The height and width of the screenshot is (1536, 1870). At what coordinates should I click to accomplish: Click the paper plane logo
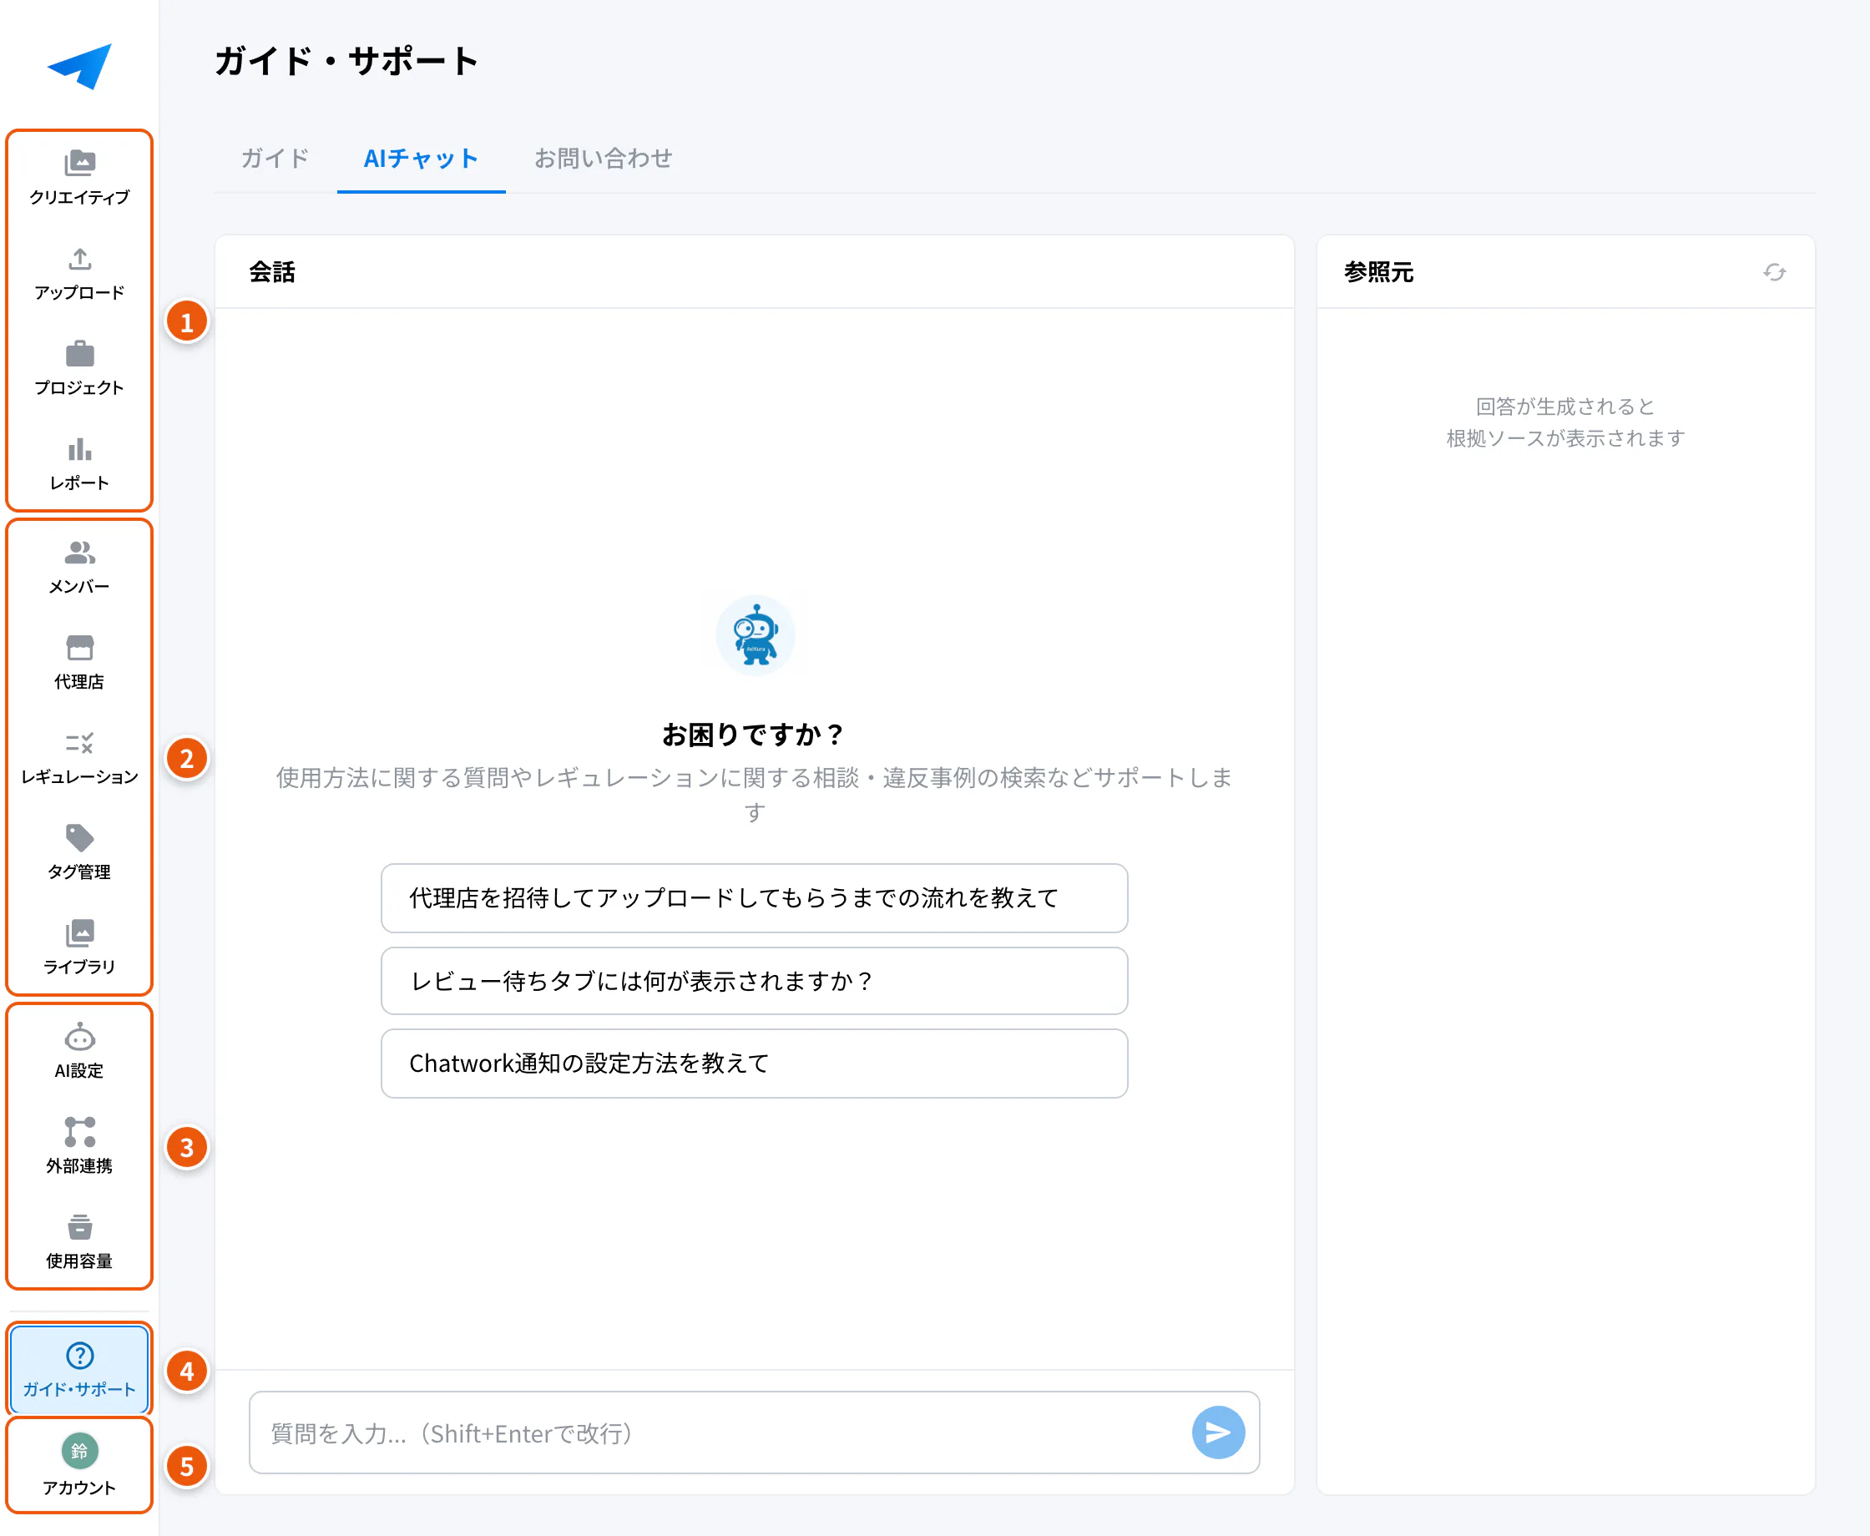coord(79,66)
